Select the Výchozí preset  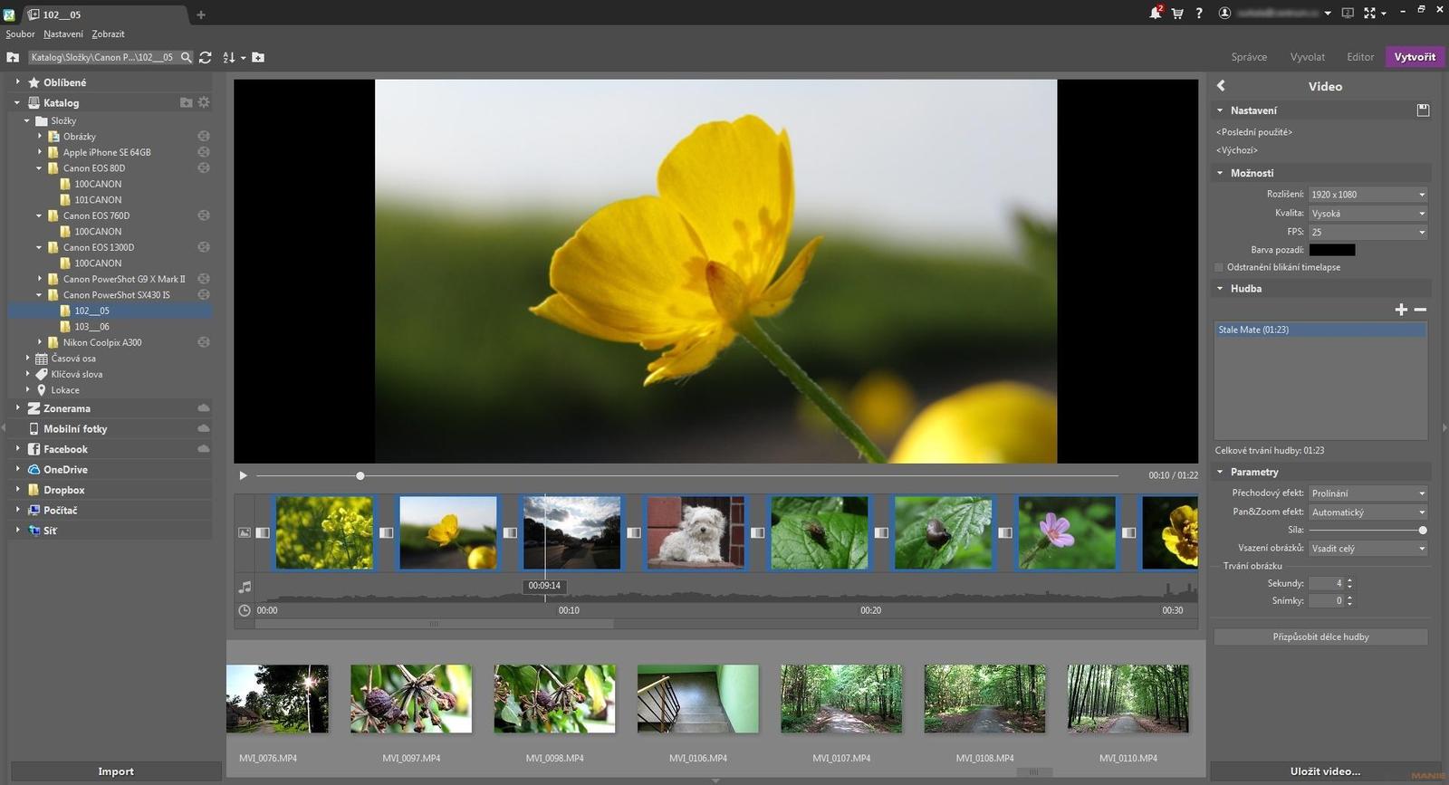(1237, 150)
